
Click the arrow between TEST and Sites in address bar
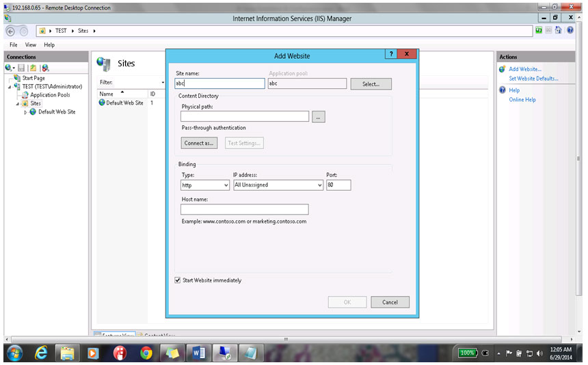point(72,31)
